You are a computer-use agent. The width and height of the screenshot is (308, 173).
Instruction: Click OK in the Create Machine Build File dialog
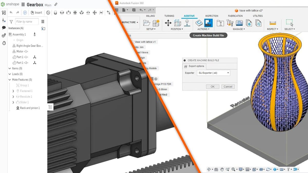(213, 86)
